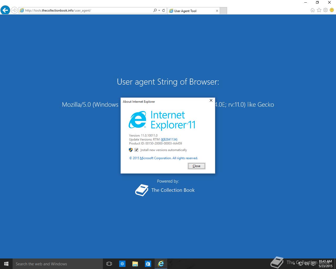Click the browser Forward arrow button

[14, 11]
